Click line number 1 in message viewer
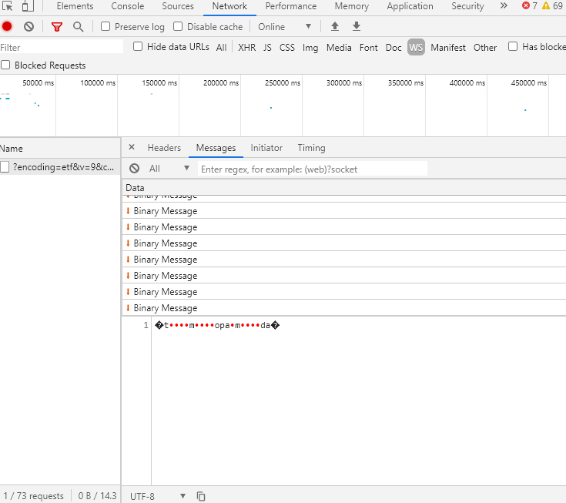 (146, 325)
